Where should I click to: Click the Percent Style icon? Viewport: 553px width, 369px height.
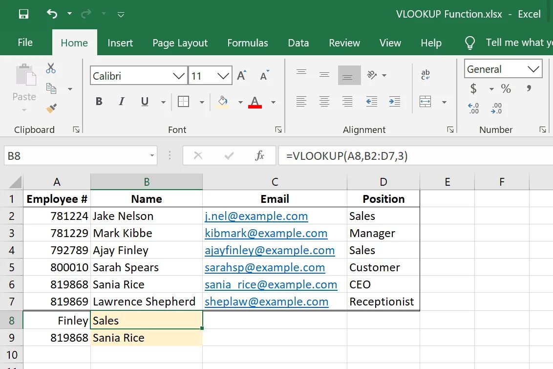point(506,88)
